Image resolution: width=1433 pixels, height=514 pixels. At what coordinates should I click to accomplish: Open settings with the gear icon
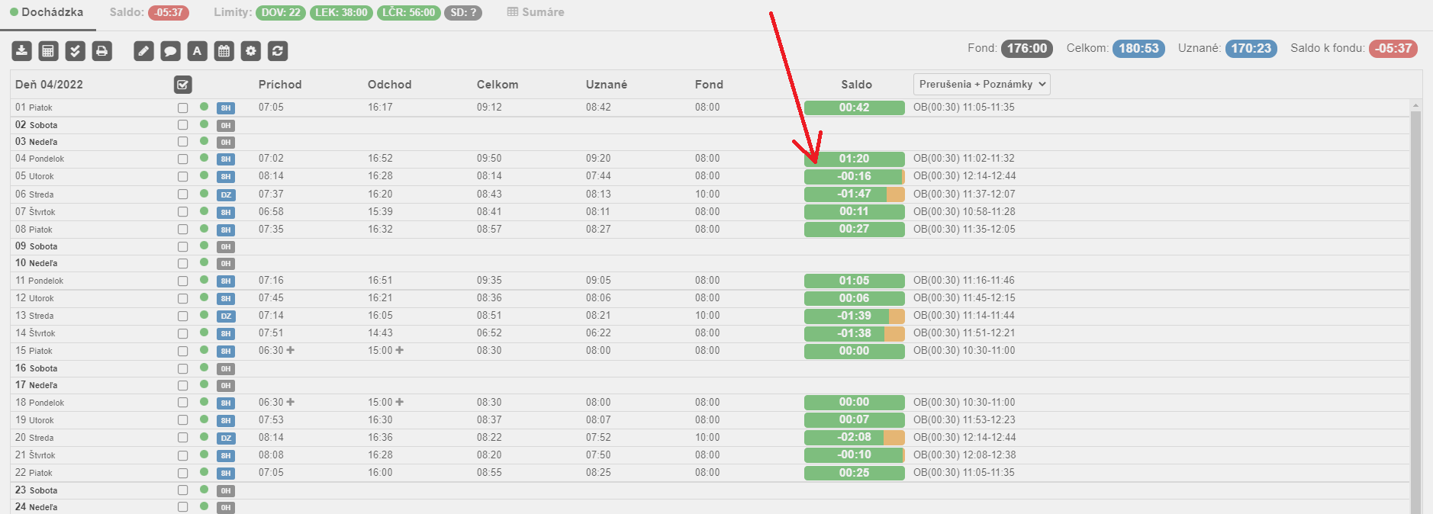click(250, 51)
